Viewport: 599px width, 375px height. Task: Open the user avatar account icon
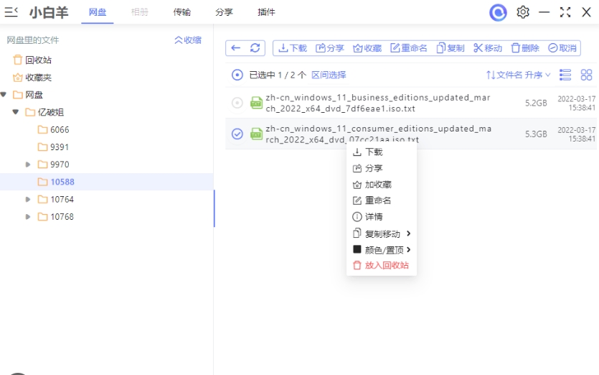498,12
